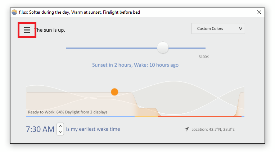Click the 7:30 AM wake time
275x152 pixels.
pos(40,129)
